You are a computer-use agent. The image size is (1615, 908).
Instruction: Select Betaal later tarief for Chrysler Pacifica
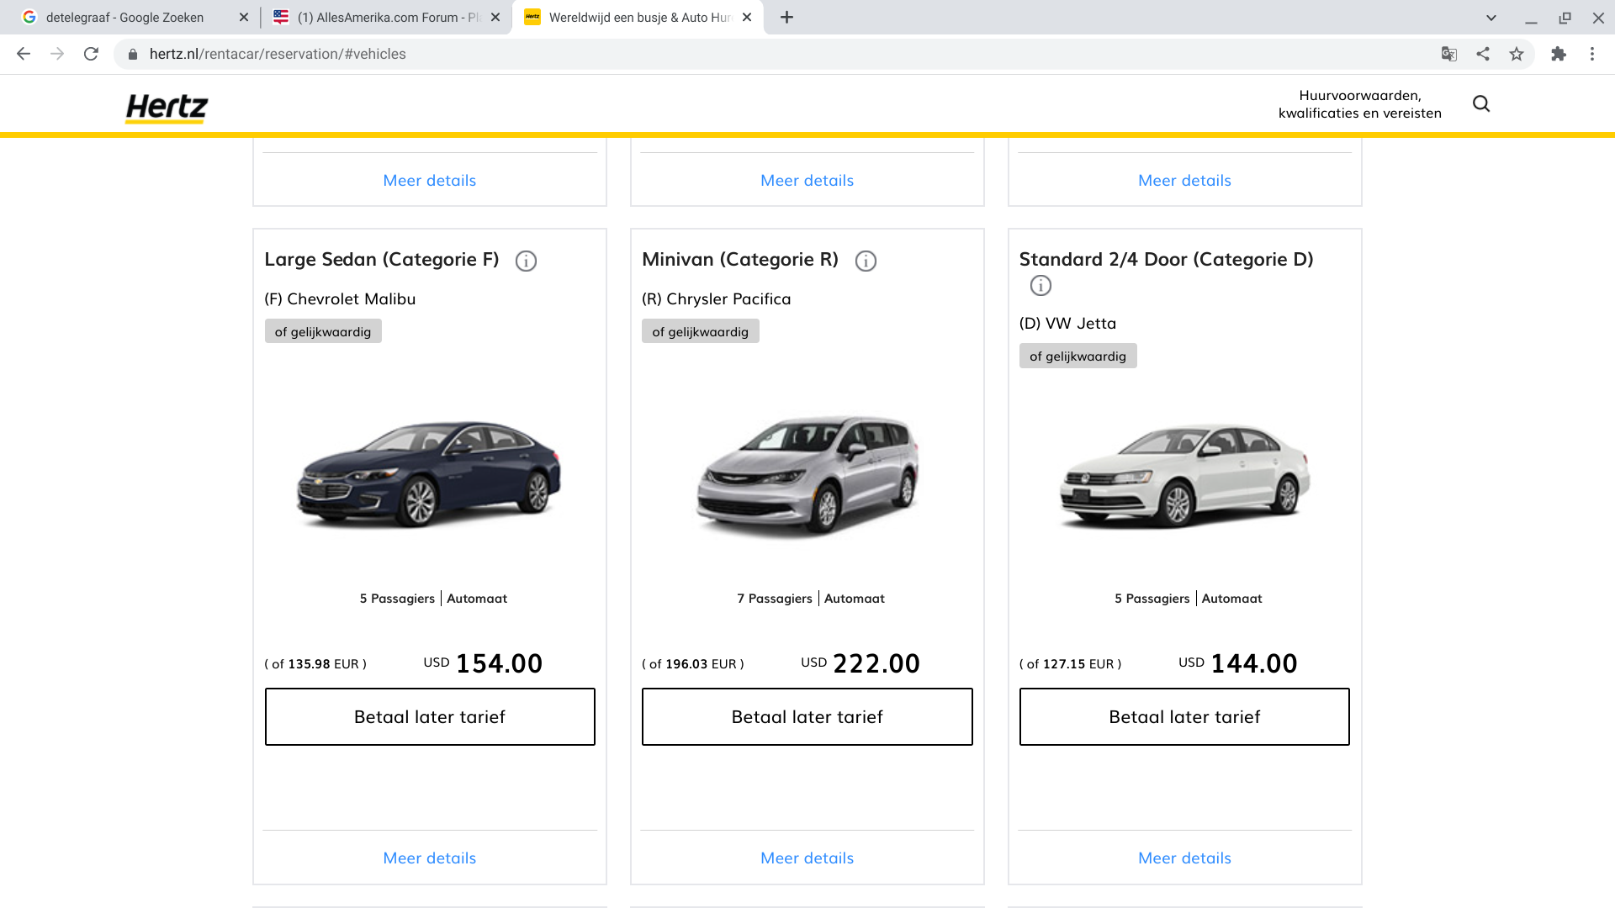click(x=807, y=716)
